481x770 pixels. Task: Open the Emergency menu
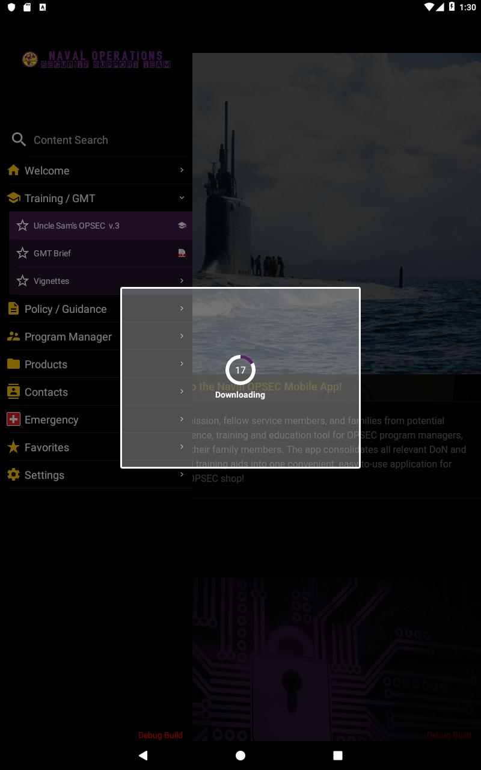pyautogui.click(x=96, y=419)
